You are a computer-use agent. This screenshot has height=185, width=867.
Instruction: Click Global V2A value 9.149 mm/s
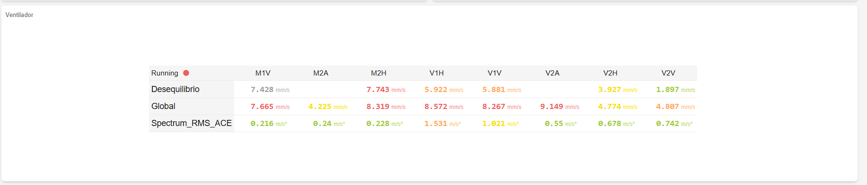click(x=560, y=107)
